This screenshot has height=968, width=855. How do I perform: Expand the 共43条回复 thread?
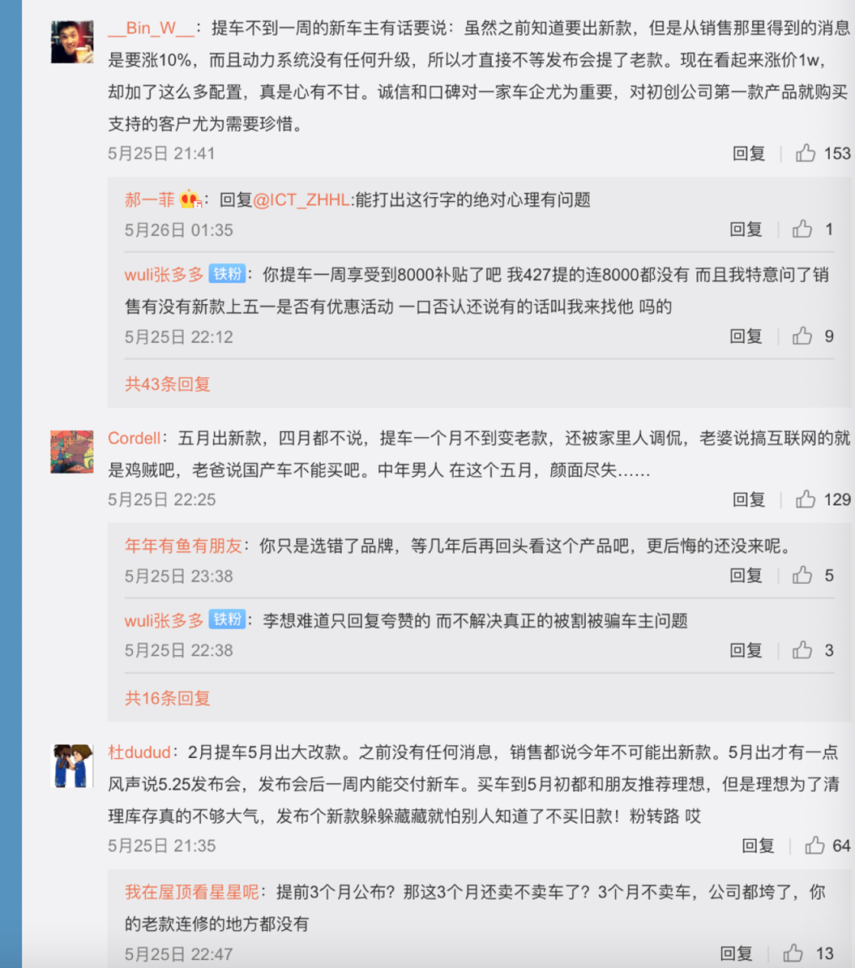[x=167, y=384]
